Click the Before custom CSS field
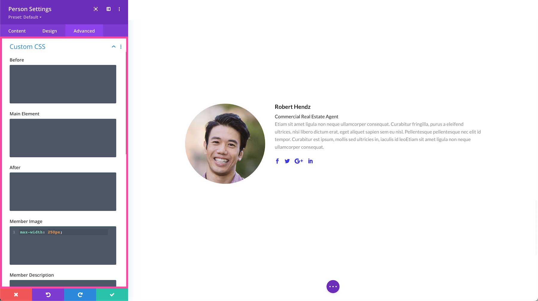This screenshot has height=301, width=538. [63, 84]
